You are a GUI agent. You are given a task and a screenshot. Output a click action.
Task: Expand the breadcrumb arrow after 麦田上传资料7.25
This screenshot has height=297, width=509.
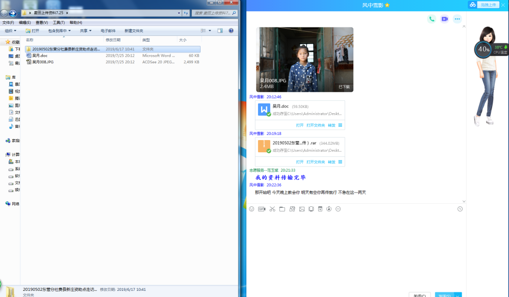pos(67,13)
